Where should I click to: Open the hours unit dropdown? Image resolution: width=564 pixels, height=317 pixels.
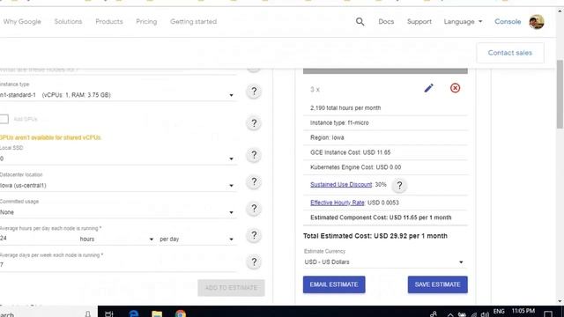(117, 239)
